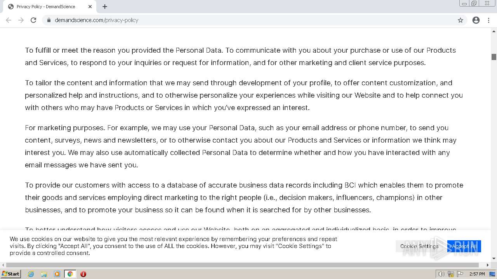The height and width of the screenshot is (279, 497).
Task: Open a new tab with the plus button
Action: (x=105, y=7)
